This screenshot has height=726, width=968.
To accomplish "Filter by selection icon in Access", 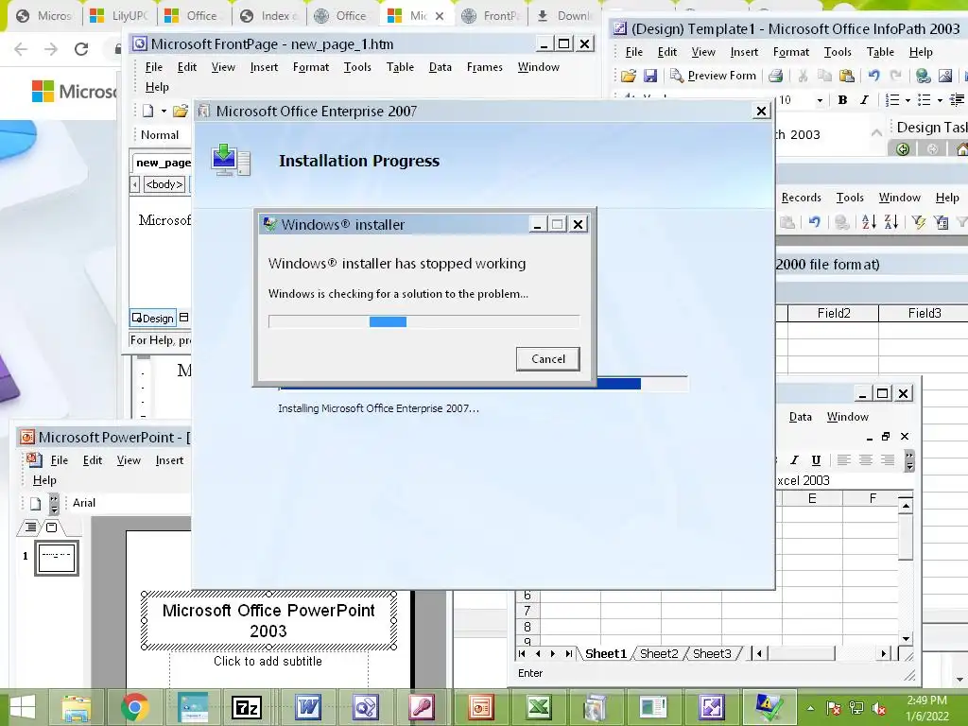I will [919, 221].
